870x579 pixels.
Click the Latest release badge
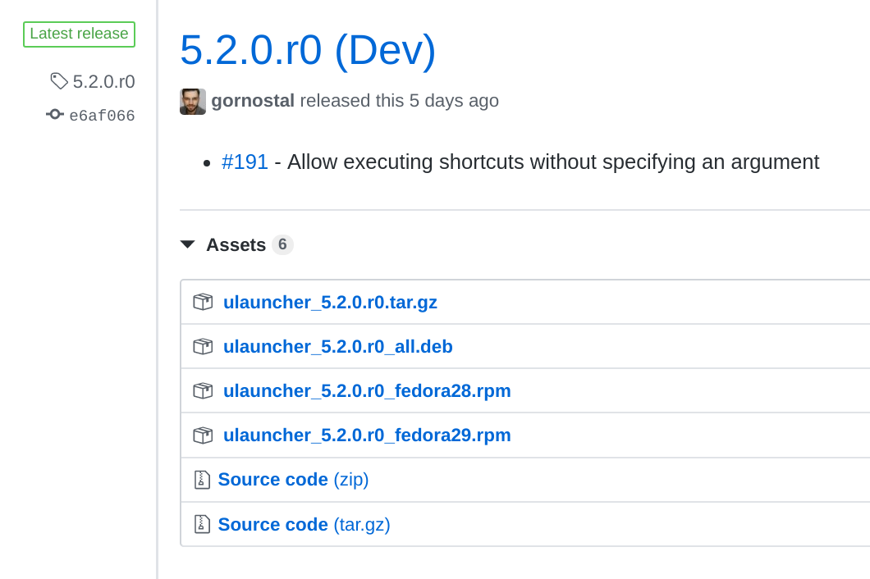click(79, 34)
